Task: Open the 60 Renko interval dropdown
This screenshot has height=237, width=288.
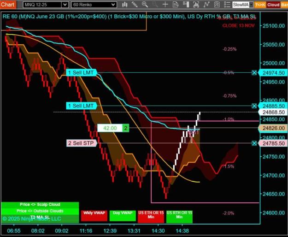Action: (x=113, y=5)
